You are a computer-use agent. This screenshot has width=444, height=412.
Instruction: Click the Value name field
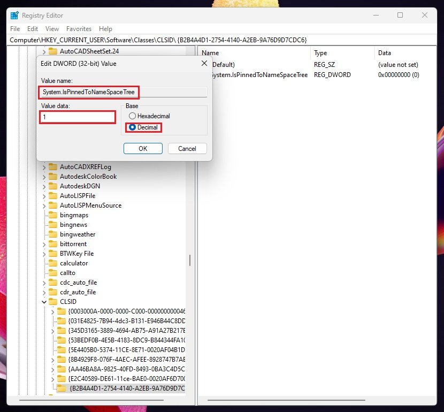pyautogui.click(x=124, y=92)
